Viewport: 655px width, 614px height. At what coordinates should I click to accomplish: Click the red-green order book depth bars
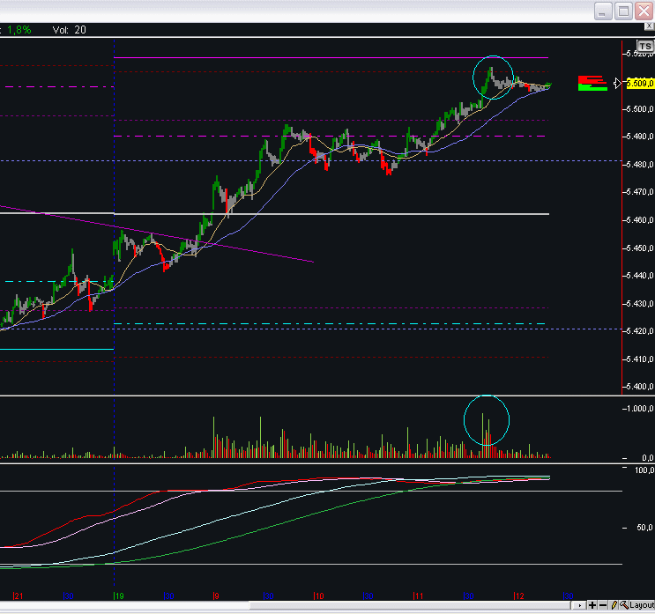(592, 83)
